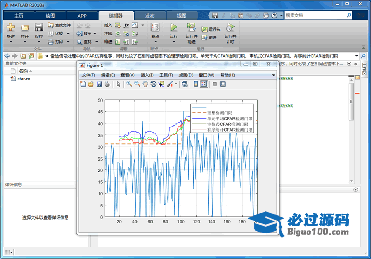Open the folder path dropdown arrow

point(356,56)
